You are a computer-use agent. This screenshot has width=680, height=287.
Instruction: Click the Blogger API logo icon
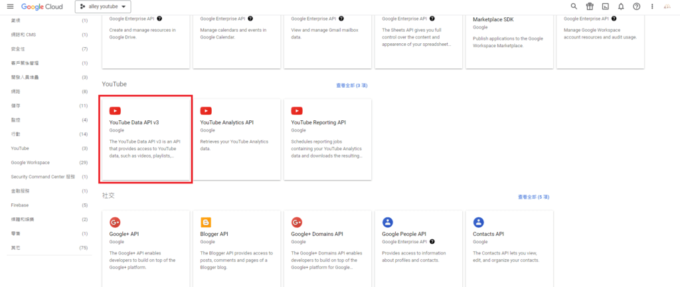click(206, 223)
